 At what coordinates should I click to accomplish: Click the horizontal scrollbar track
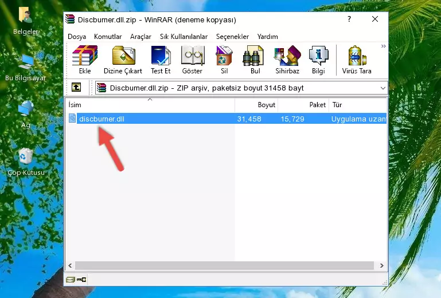click(x=224, y=266)
